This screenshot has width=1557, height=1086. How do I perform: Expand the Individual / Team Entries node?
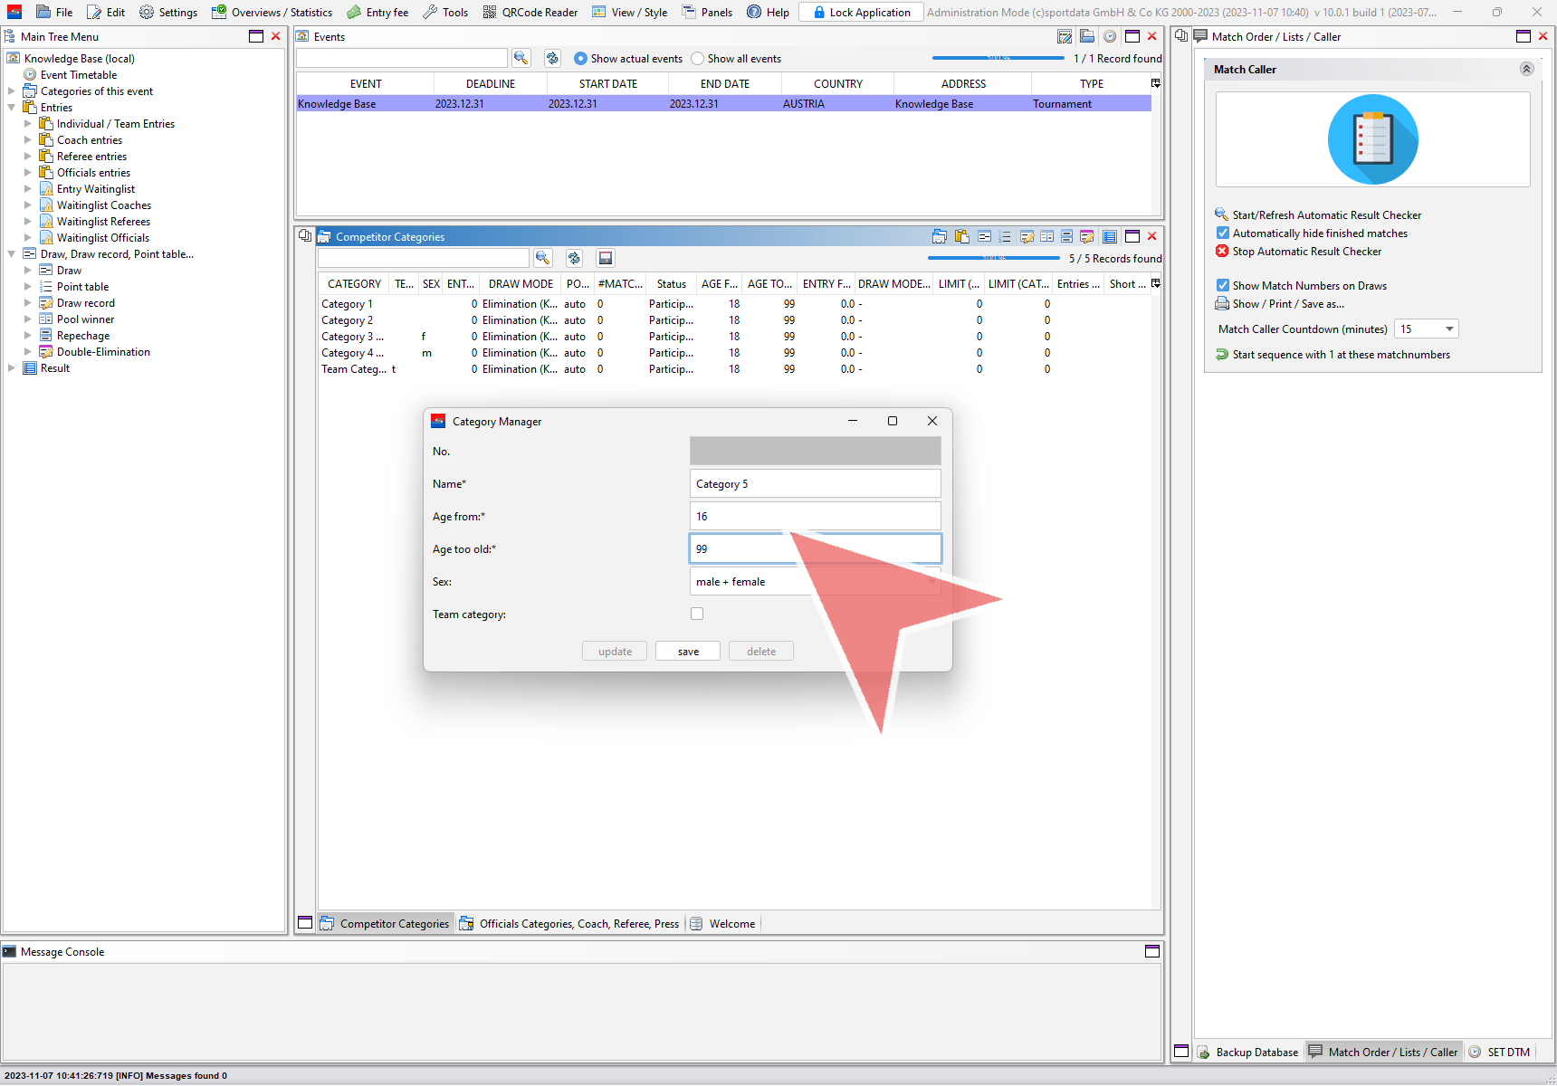[x=28, y=124]
